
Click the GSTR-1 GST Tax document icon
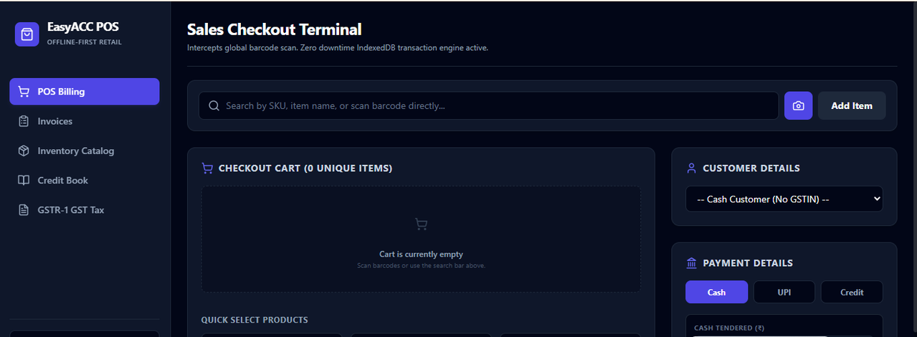(x=24, y=210)
